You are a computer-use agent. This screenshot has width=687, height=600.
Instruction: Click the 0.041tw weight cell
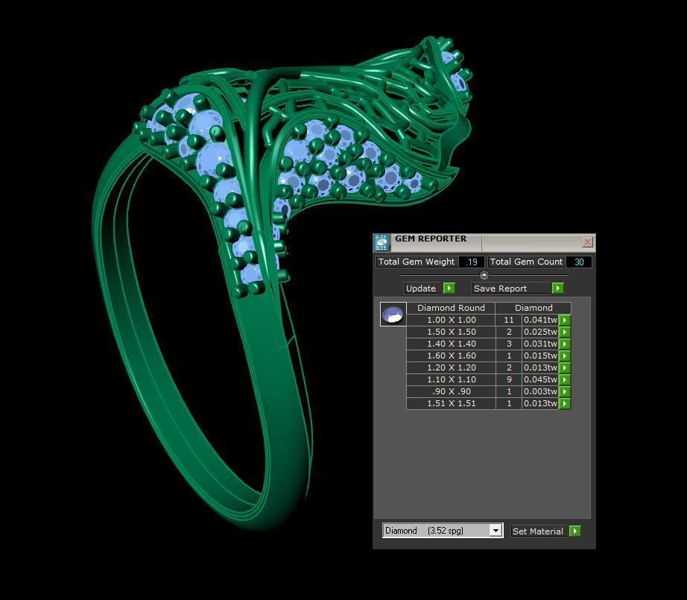click(x=540, y=320)
